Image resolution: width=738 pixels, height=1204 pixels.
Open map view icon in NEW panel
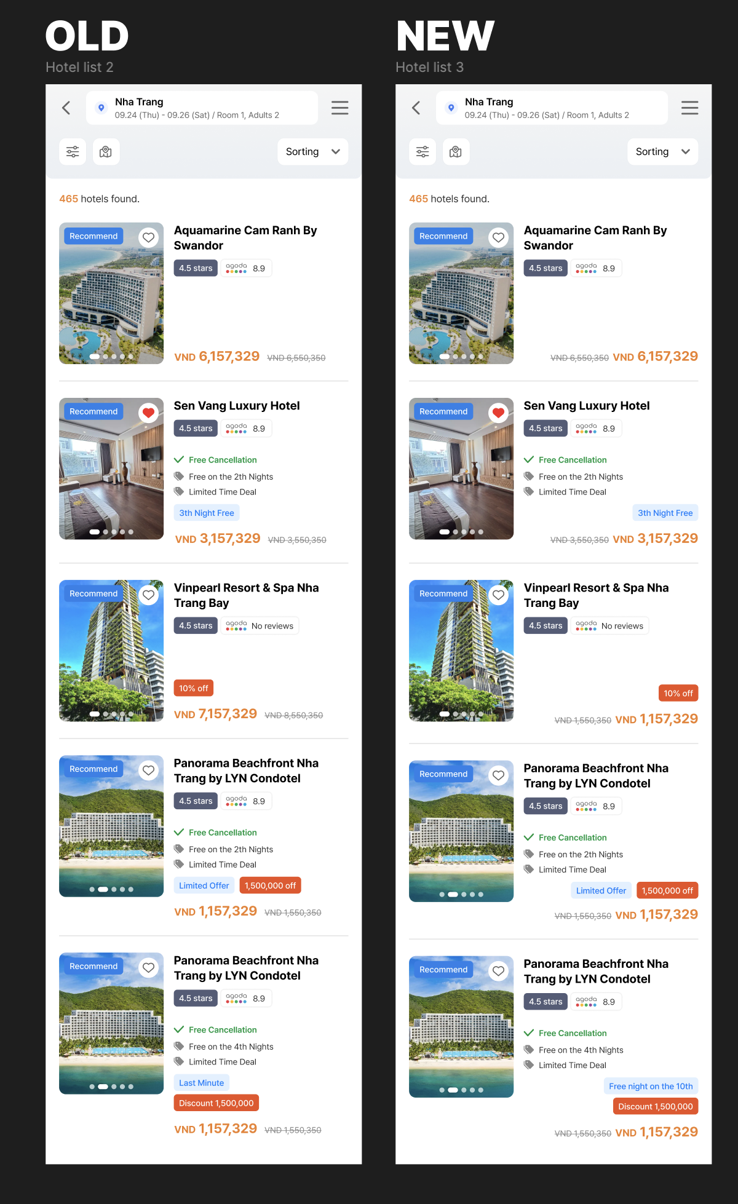pos(456,152)
